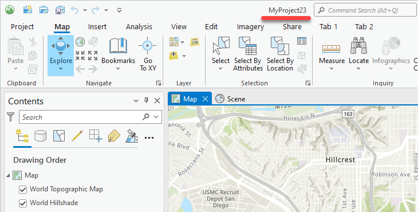Expand the Explore tool dropdown arrow
Screen dimensions: 418x212
[61, 69]
